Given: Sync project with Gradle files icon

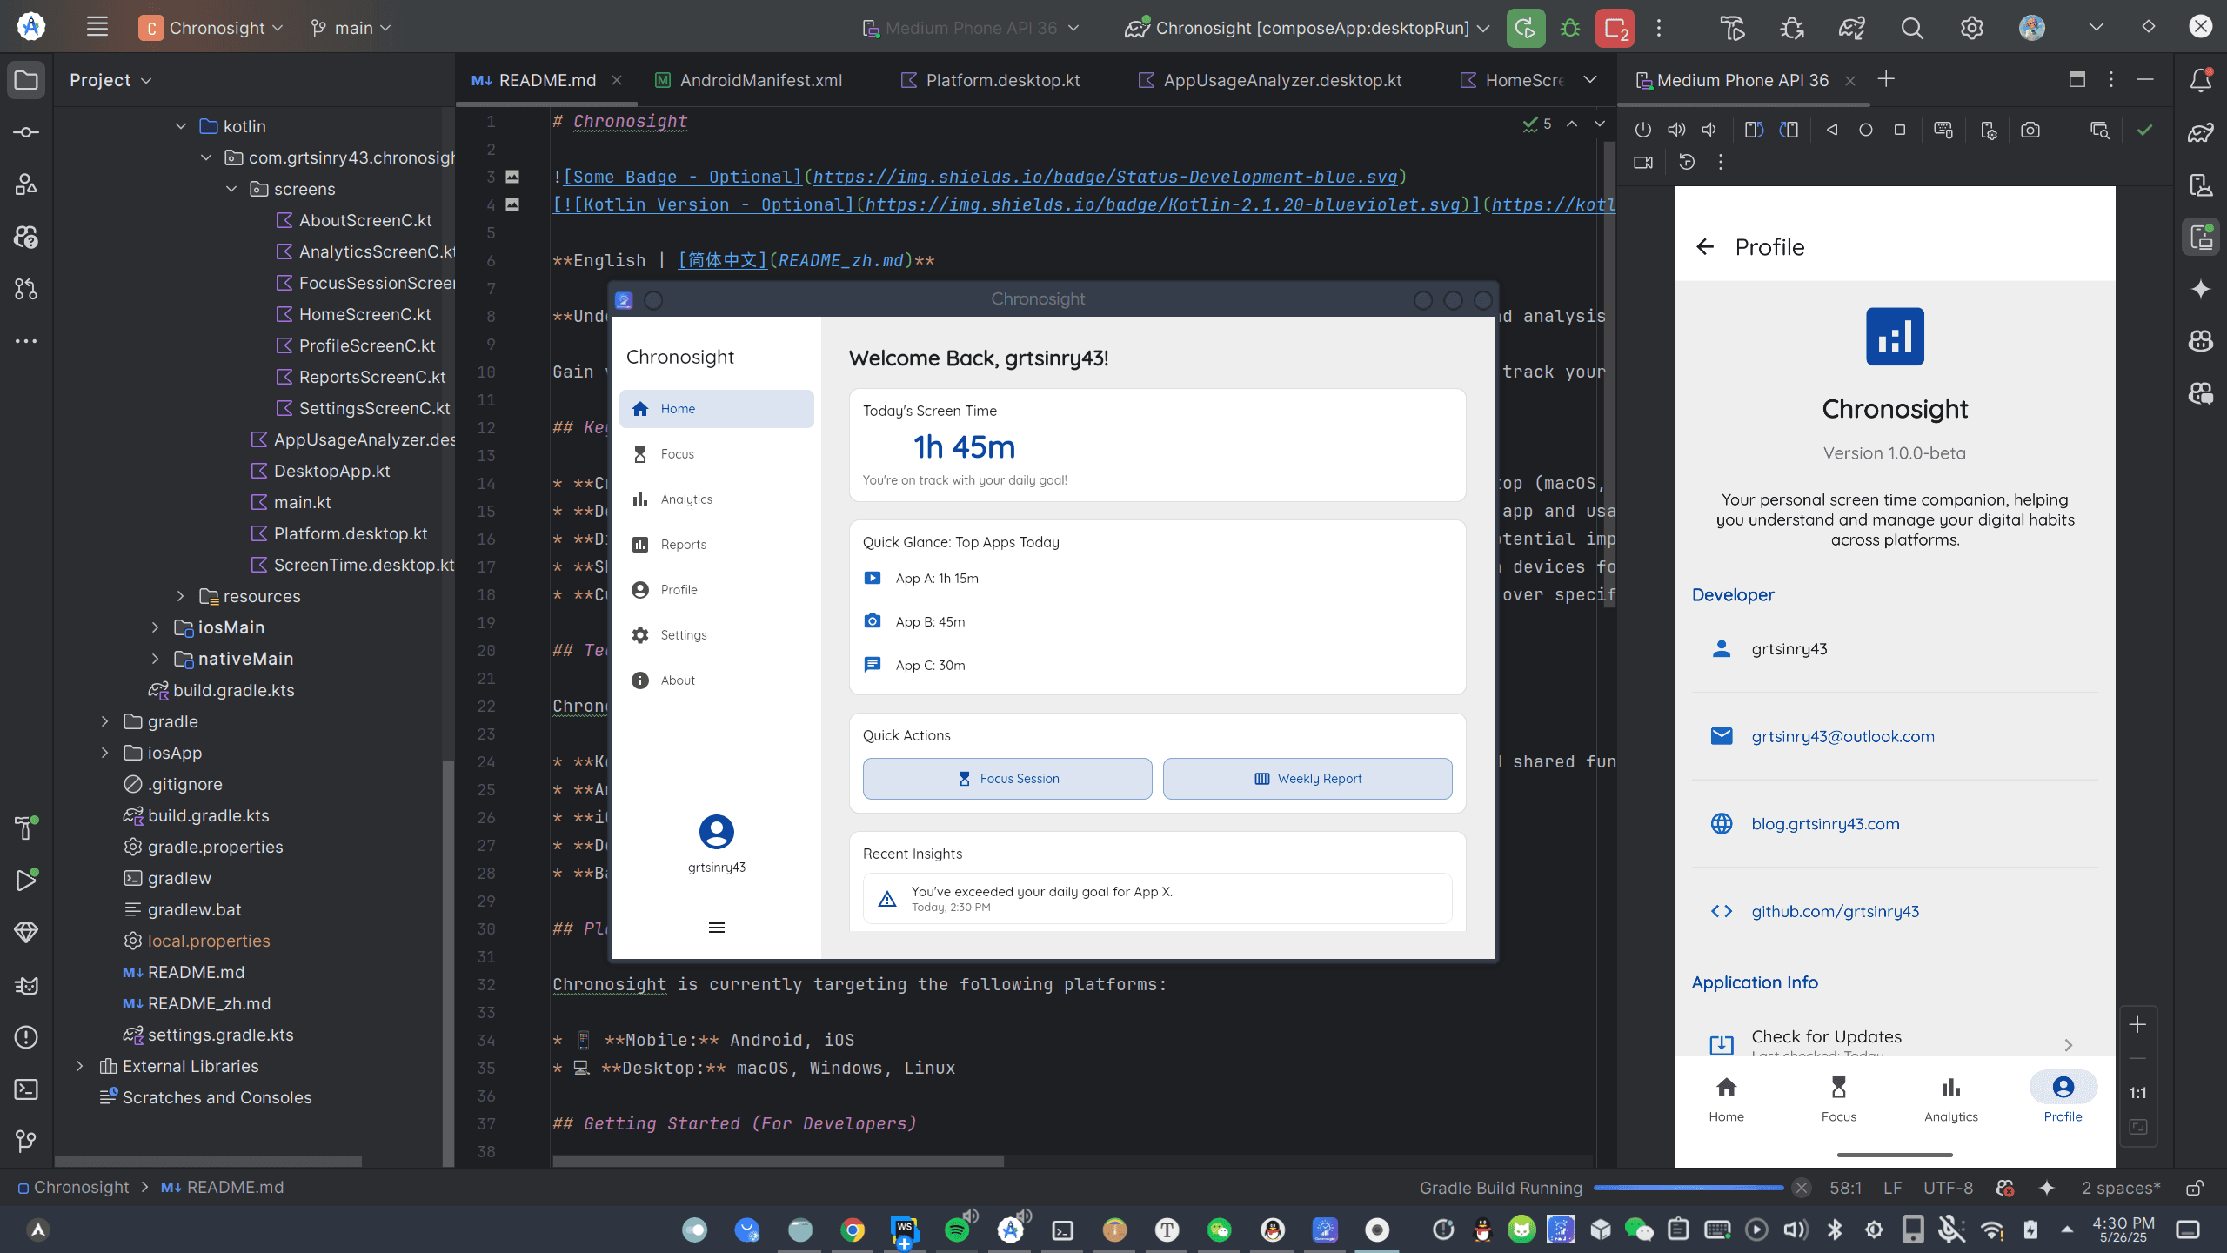Looking at the screenshot, I should [x=1851, y=28].
